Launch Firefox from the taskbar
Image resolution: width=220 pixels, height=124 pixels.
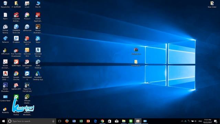(67, 121)
